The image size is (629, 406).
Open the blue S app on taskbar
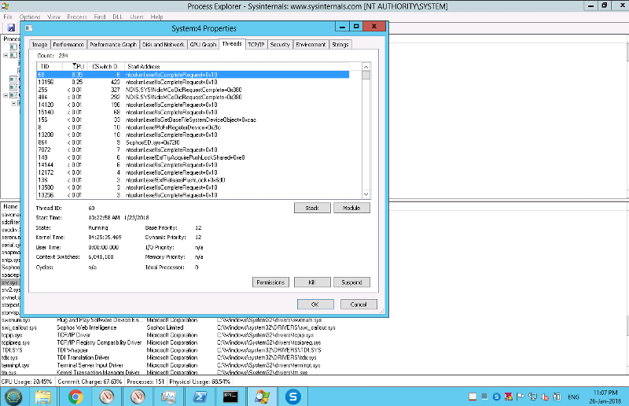[293, 397]
